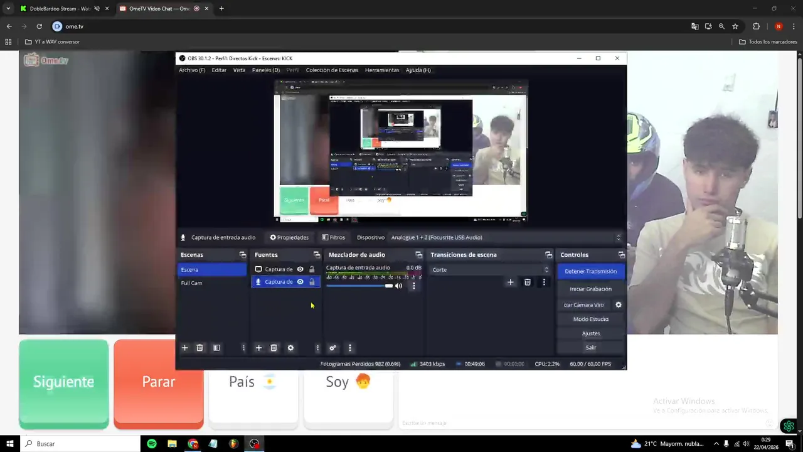Image resolution: width=803 pixels, height=452 pixels.
Task: Open Herramientas menu in OBS
Action: [x=382, y=70]
